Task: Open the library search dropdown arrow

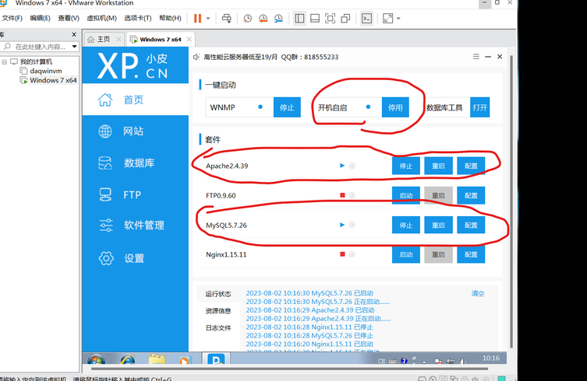Action: tap(75, 47)
